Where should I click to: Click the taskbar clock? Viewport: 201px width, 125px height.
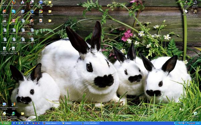coord(198,123)
